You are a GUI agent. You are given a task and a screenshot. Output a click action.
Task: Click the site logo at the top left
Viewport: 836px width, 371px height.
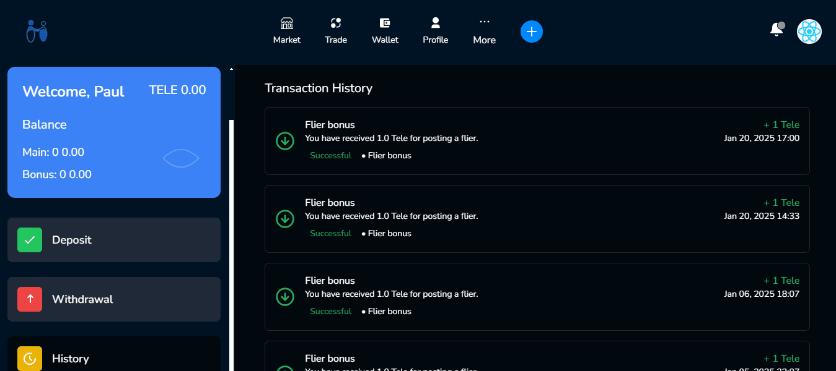coord(37,32)
